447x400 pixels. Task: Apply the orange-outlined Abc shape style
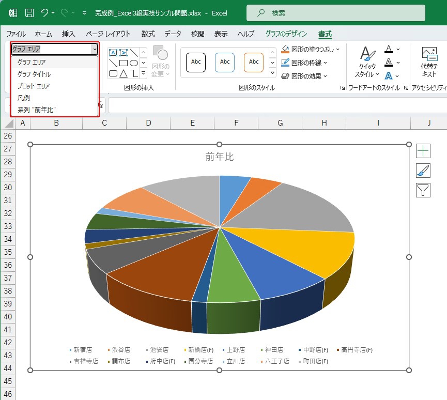pos(253,62)
